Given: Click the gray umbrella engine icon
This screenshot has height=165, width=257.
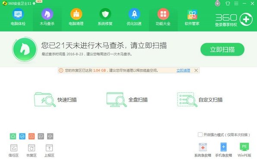Looking at the screenshot, I should click(50, 136).
